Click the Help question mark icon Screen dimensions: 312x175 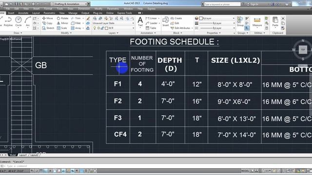pos(287,4)
